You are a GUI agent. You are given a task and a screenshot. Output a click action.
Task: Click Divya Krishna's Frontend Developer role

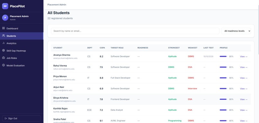click(x=121, y=99)
